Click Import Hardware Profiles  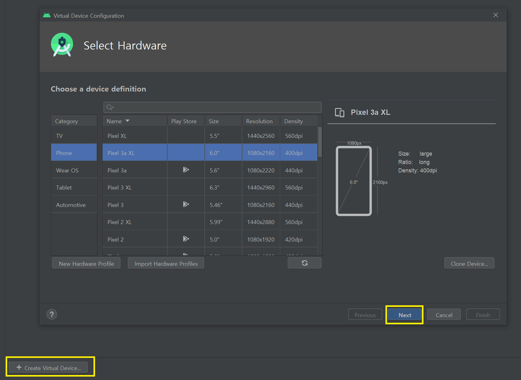coord(166,264)
